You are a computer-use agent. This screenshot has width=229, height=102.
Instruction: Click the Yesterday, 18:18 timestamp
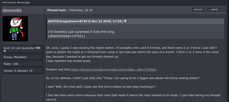click(81, 10)
